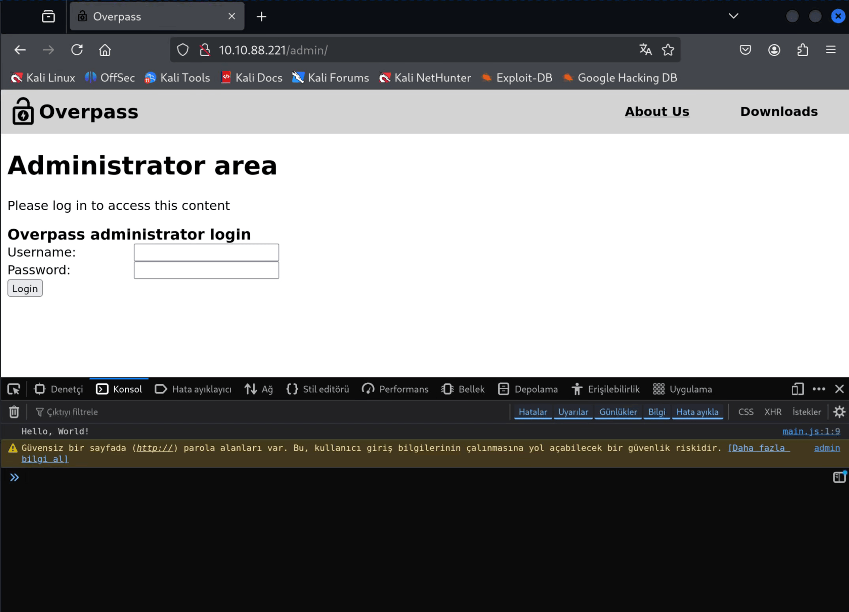
Task: Open the extensions puzzle icon
Action: (x=802, y=50)
